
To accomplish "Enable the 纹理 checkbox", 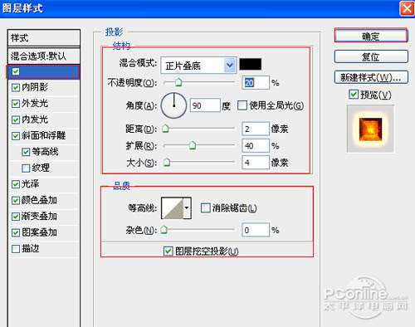I will 26,168.
